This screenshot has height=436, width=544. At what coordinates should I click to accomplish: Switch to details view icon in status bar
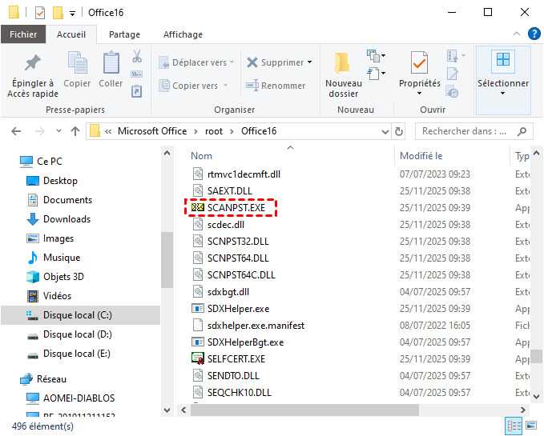(514, 426)
